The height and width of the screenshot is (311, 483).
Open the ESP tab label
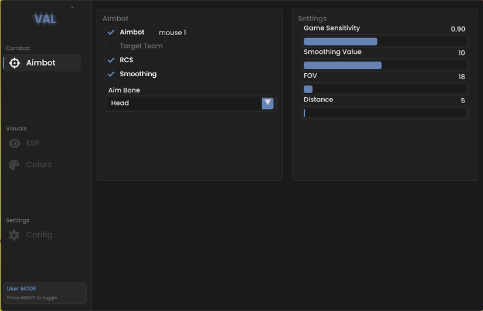pos(33,143)
